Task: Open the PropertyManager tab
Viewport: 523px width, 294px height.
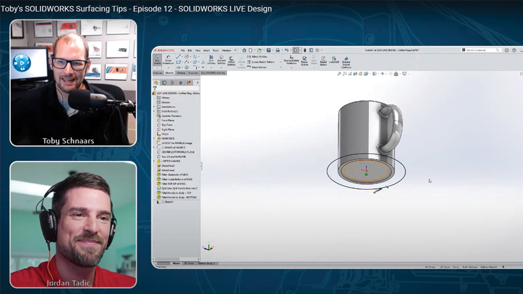Action: pyautogui.click(x=164, y=82)
